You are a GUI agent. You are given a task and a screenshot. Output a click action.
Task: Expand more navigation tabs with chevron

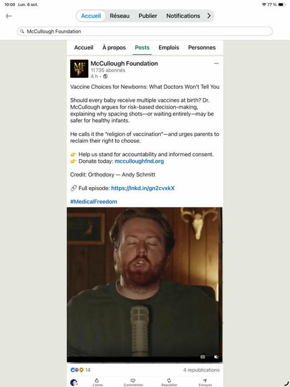tap(209, 16)
